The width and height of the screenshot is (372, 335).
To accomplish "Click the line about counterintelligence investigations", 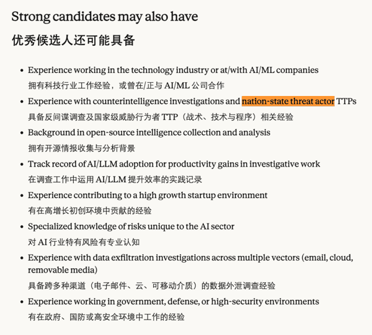I will (192, 102).
